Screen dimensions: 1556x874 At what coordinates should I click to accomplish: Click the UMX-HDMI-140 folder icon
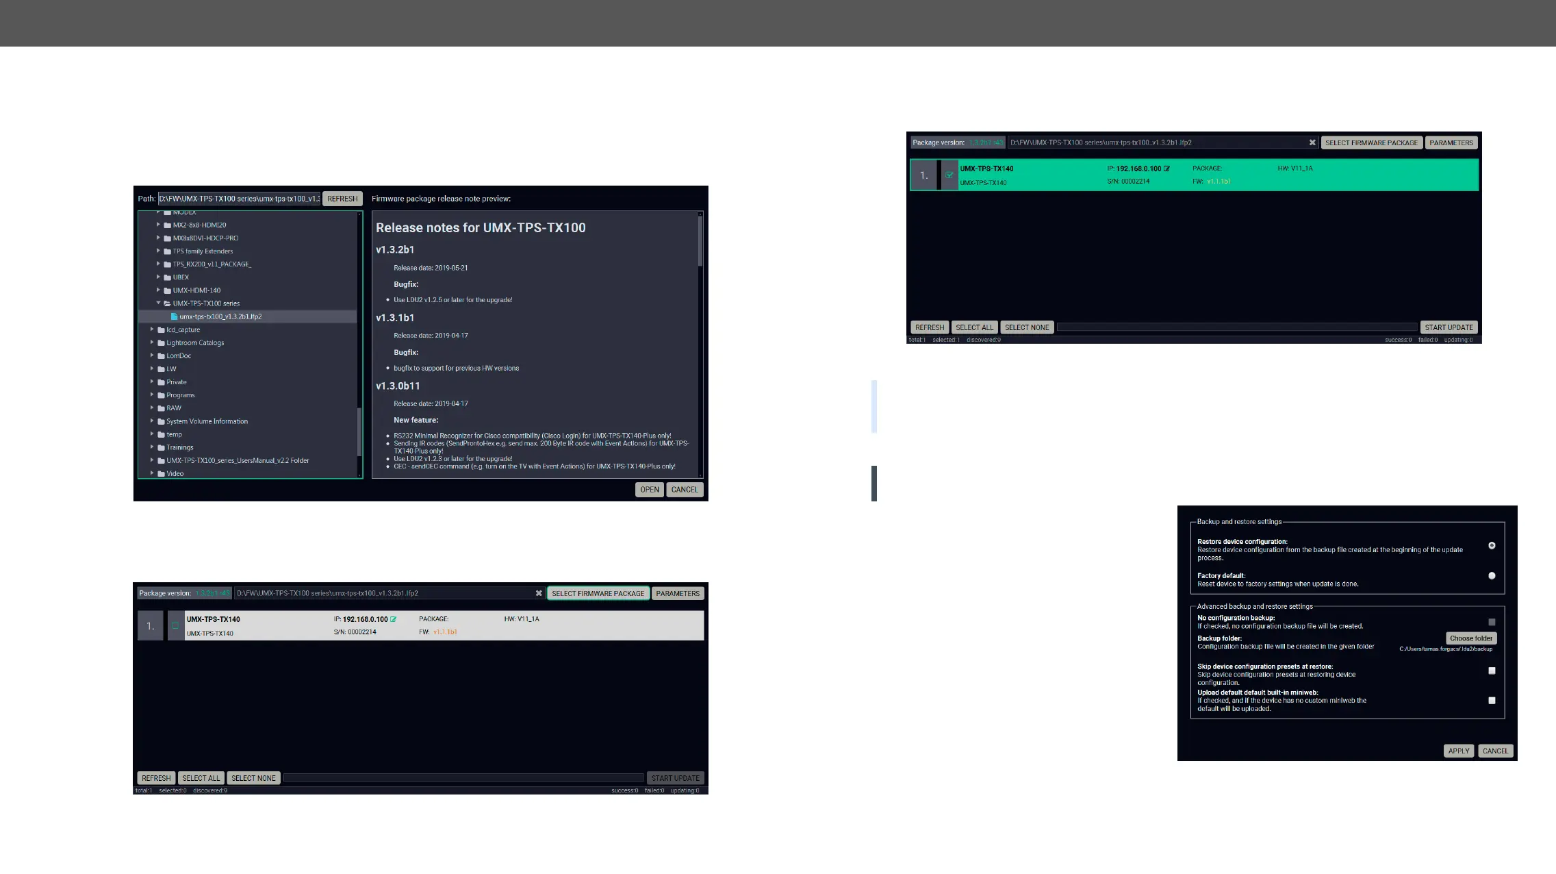(167, 290)
